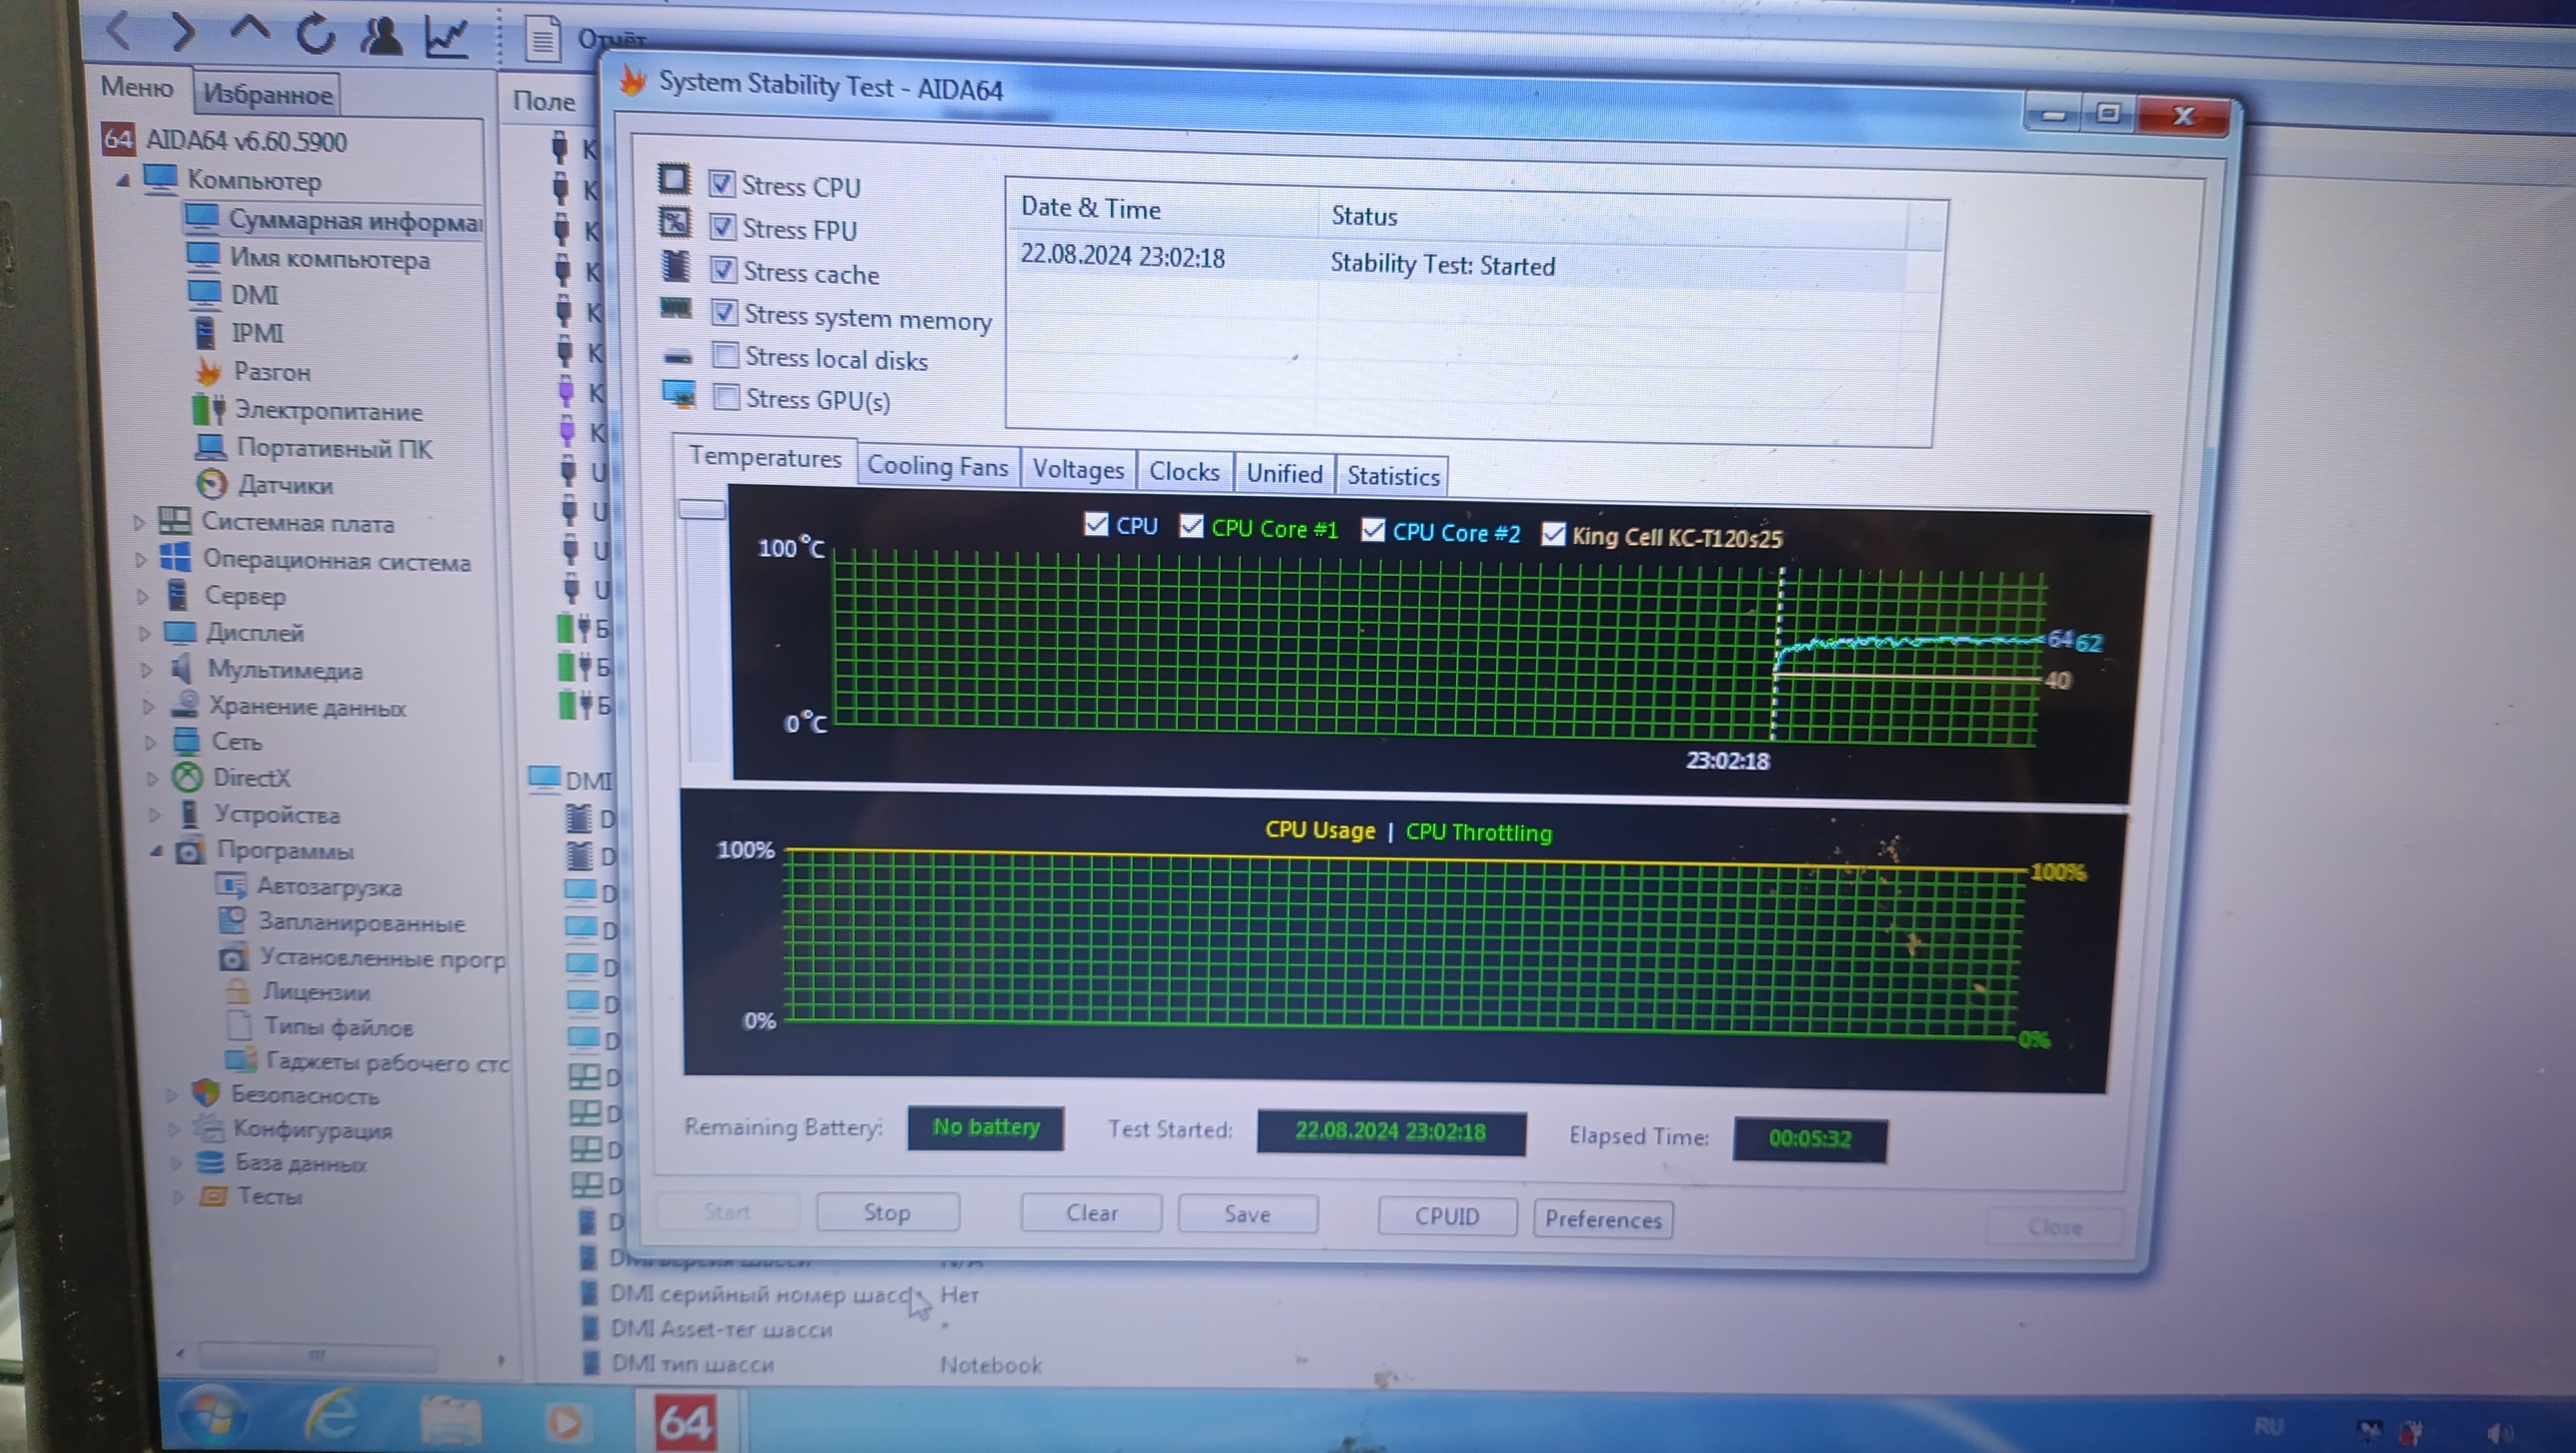Click the report document icon in toolbar
This screenshot has width=2576, height=1453.
coord(542,39)
